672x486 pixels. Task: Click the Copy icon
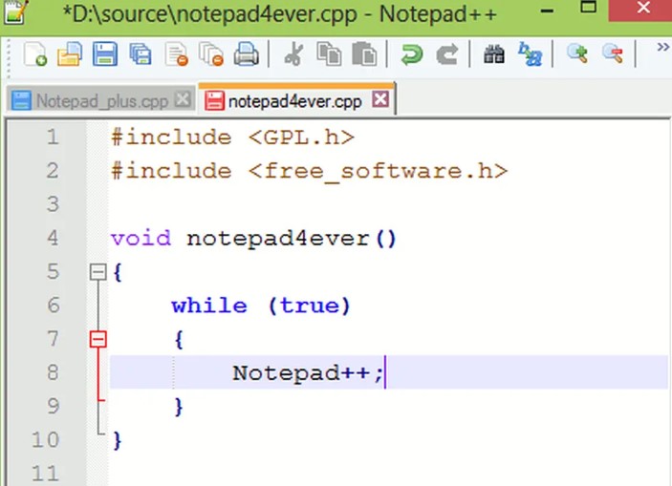click(329, 54)
